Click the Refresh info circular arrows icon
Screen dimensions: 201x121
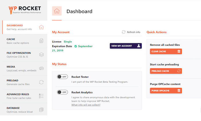click(x=123, y=32)
